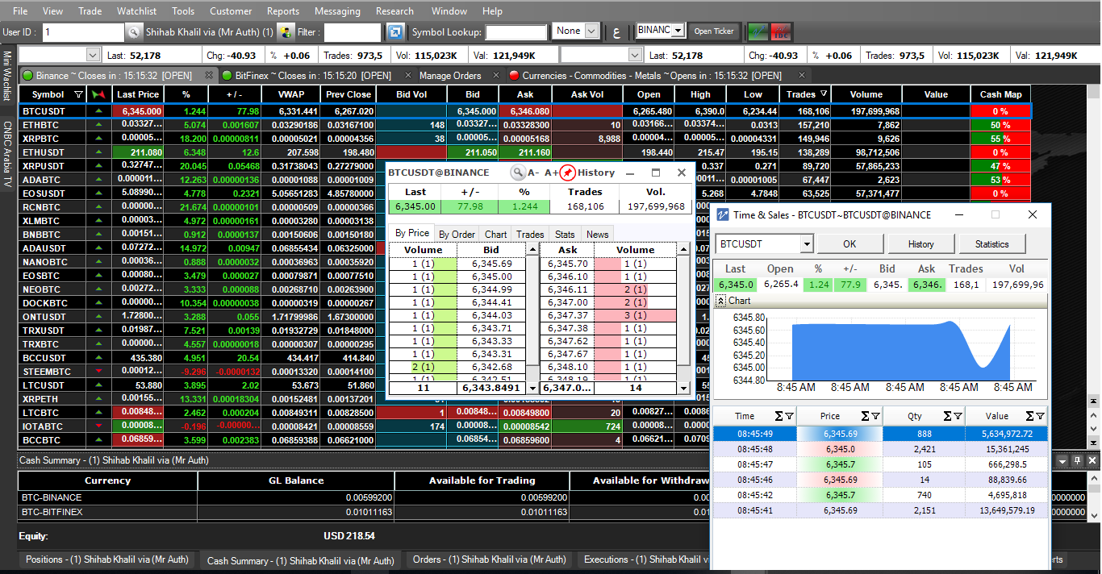Click the sigma icon in Time column header
This screenshot has width=1102, height=574.
point(779,416)
